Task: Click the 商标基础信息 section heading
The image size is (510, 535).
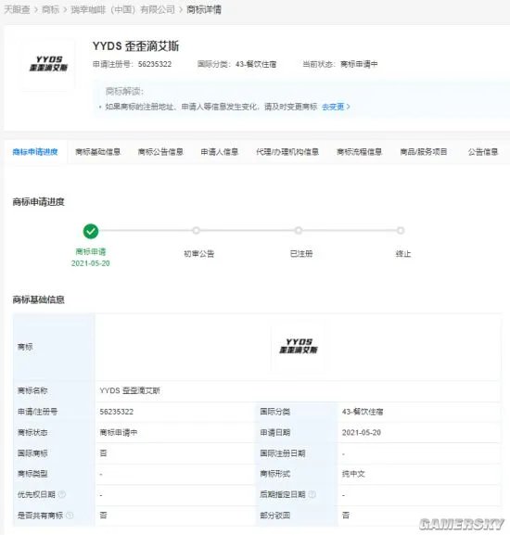Action: 39,299
